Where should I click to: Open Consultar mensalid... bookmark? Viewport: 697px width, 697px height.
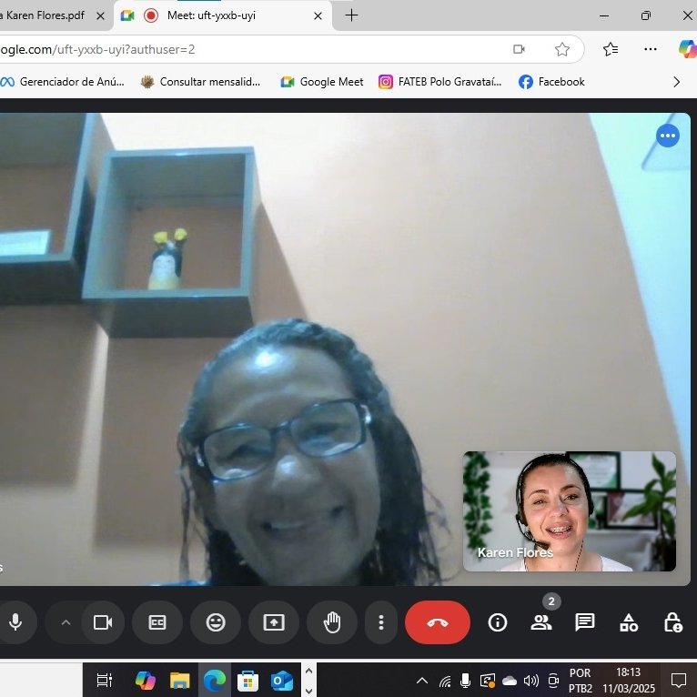pos(200,82)
